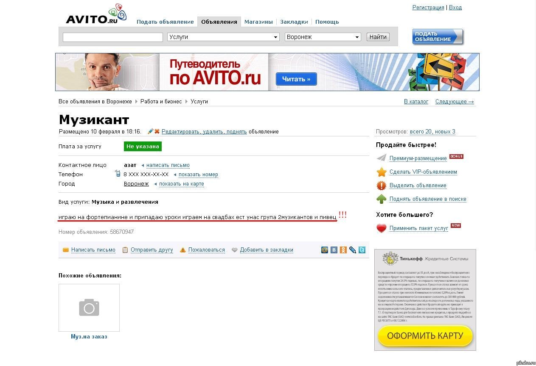Focus the search text field
Viewport: 536px width, 366px height.
click(x=113, y=37)
